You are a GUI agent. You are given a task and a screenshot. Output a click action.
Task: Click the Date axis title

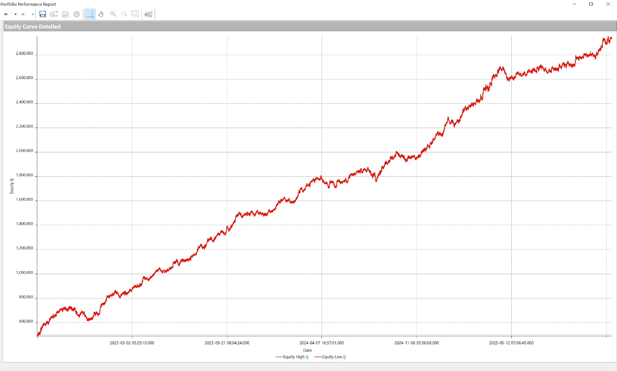click(307, 351)
